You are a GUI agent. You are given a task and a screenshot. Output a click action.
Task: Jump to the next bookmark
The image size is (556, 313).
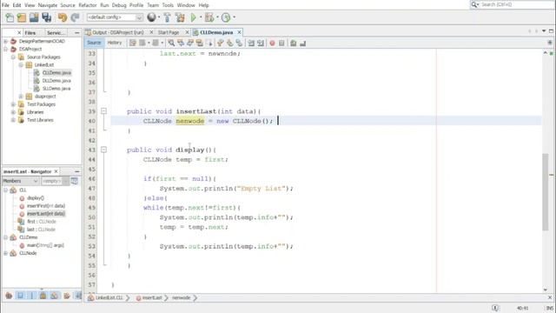click(229, 43)
